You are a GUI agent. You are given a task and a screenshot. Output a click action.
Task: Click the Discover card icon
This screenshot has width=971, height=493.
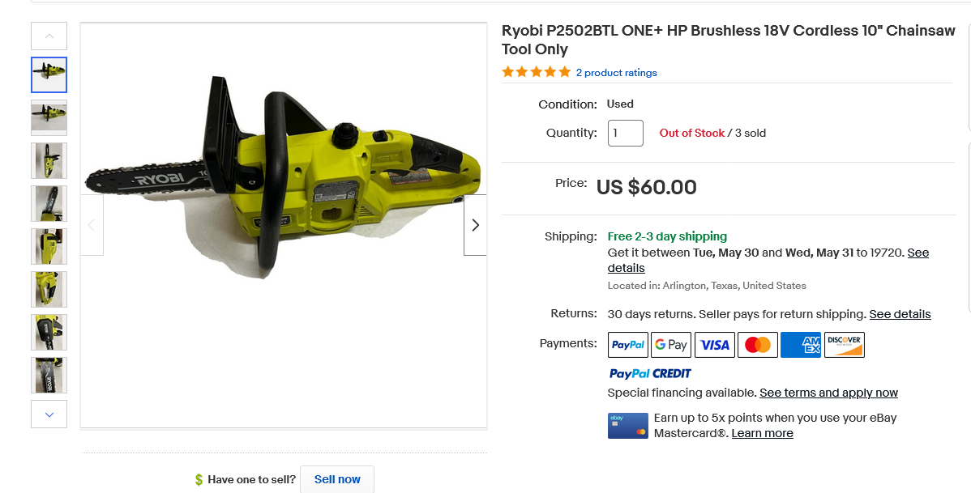click(844, 345)
